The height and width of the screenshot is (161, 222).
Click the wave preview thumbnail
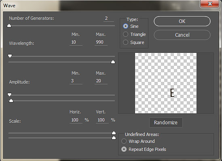(166, 83)
